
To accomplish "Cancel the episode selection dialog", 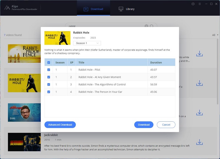I will 166,125.
